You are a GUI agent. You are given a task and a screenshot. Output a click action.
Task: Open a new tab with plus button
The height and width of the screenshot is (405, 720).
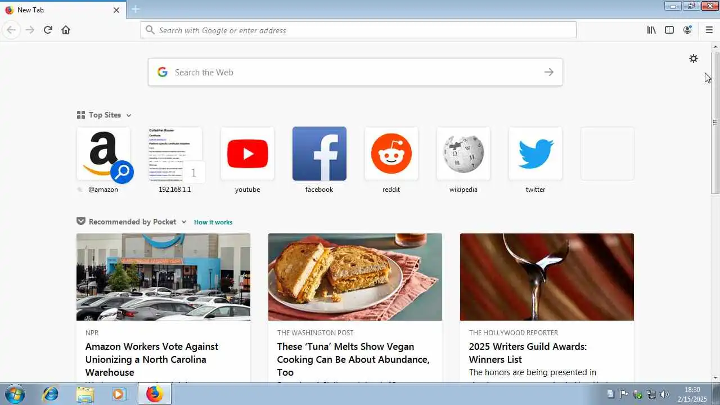coord(136,9)
